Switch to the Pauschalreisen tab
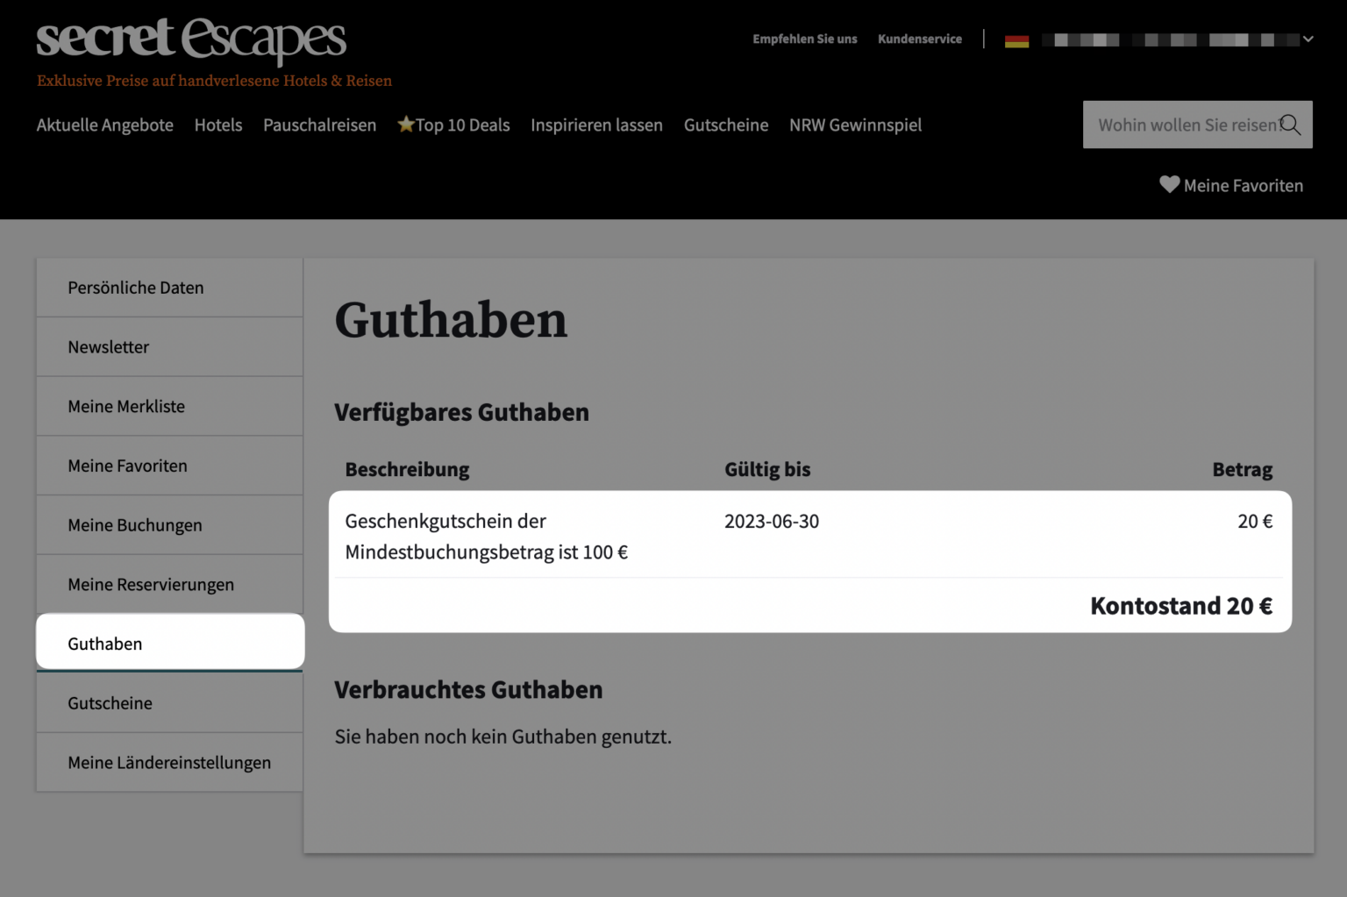Screen dimensions: 1347x897 [x=319, y=125]
